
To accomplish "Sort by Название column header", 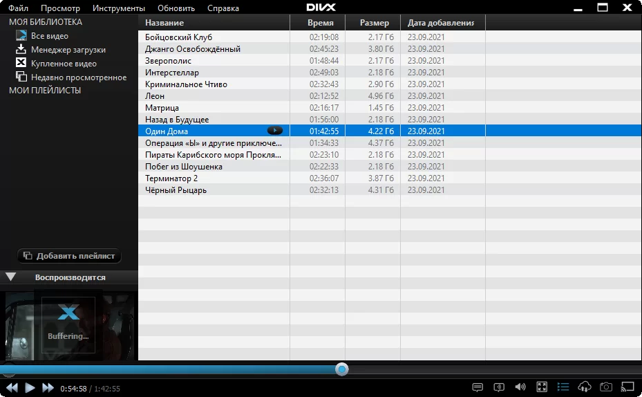I will [x=214, y=23].
